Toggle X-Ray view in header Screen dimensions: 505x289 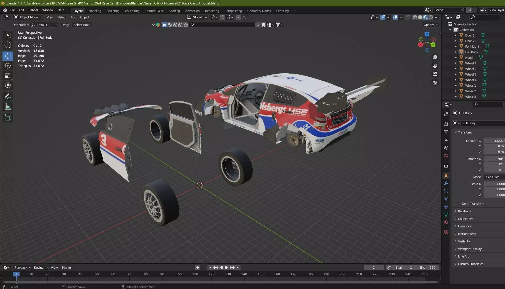coord(408,17)
